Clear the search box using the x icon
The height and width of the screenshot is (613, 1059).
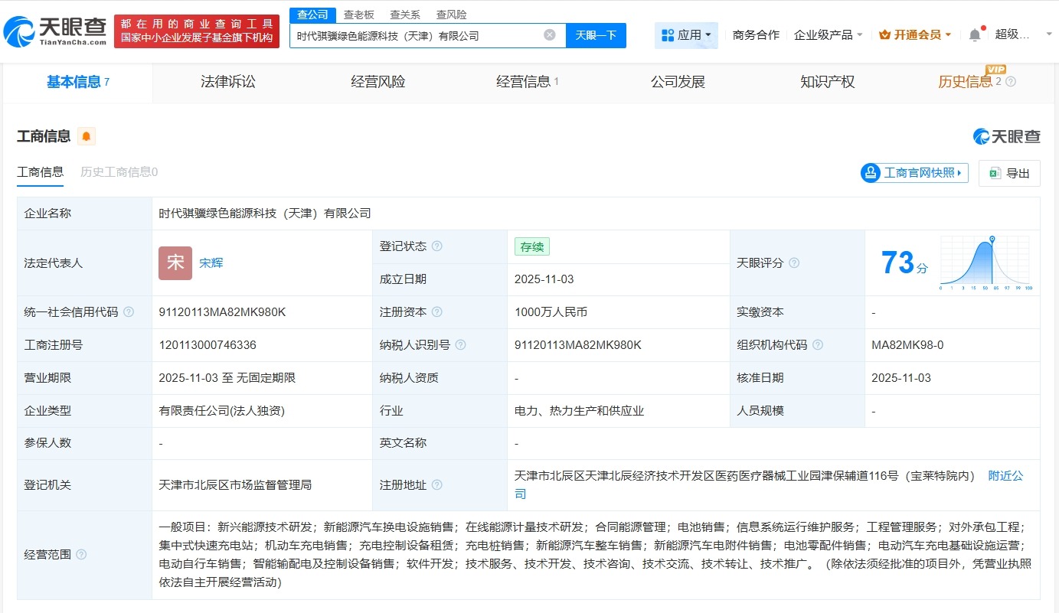click(x=548, y=35)
